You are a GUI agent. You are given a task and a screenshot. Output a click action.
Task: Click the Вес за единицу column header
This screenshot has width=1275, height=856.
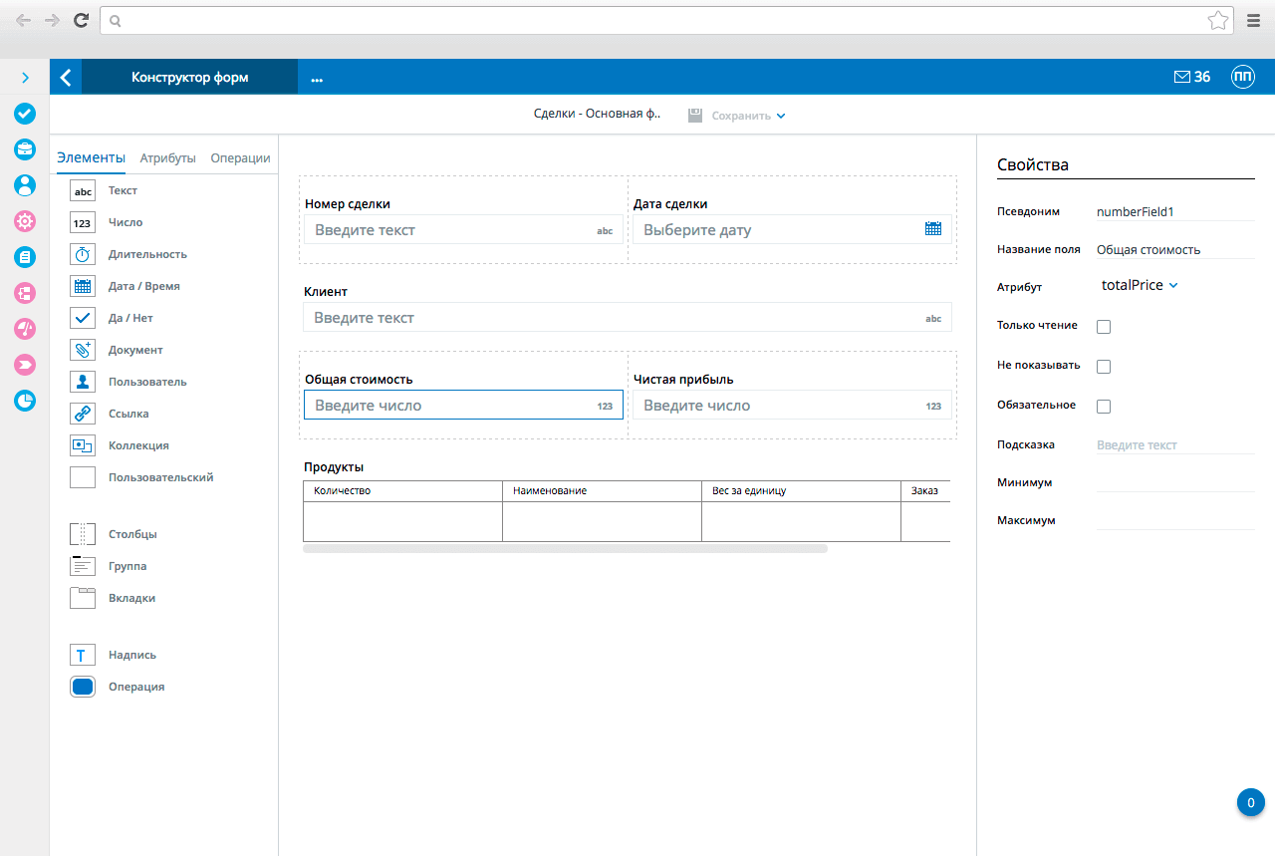(801, 491)
